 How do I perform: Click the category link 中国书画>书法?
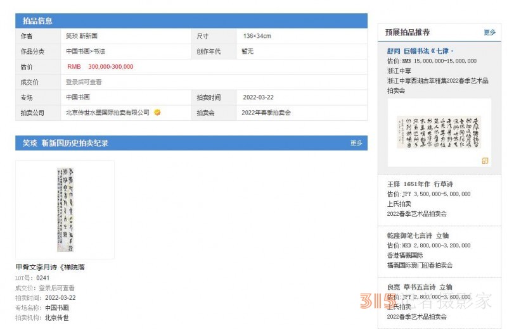click(86, 52)
